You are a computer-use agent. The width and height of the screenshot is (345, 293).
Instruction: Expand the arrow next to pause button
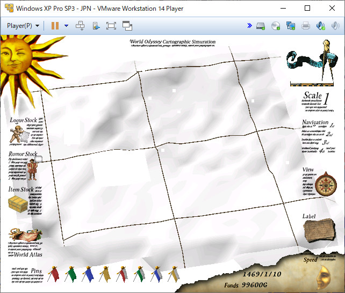coord(66,26)
